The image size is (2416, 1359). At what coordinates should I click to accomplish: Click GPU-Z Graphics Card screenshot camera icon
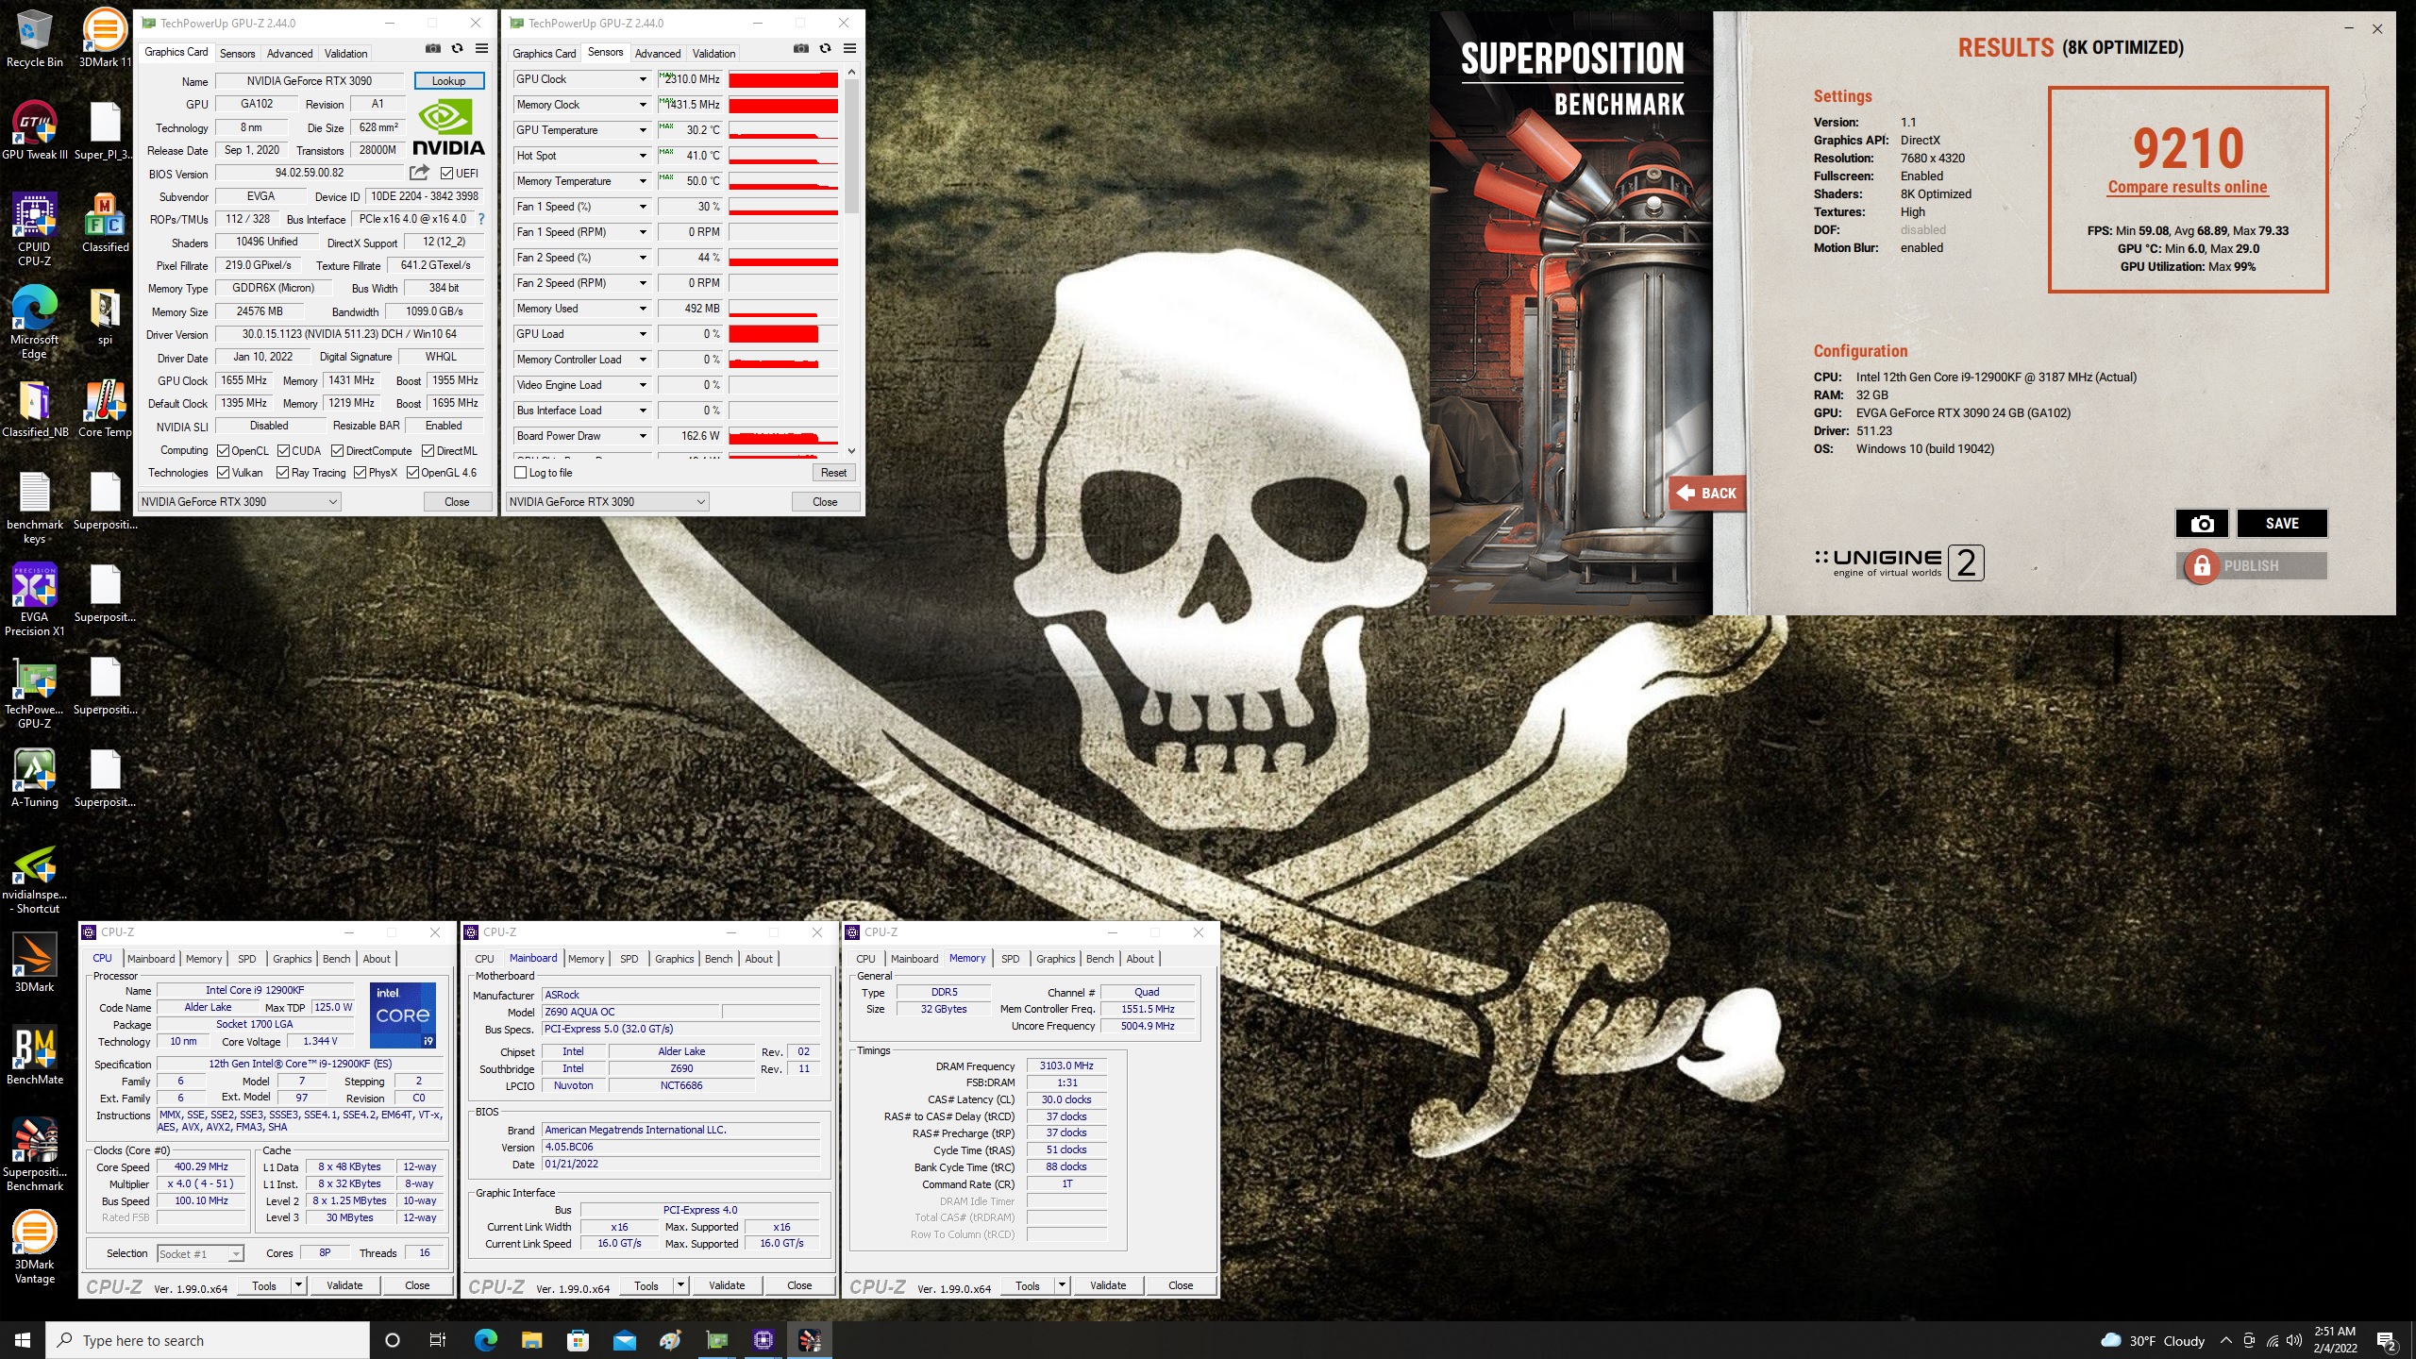pyautogui.click(x=432, y=49)
